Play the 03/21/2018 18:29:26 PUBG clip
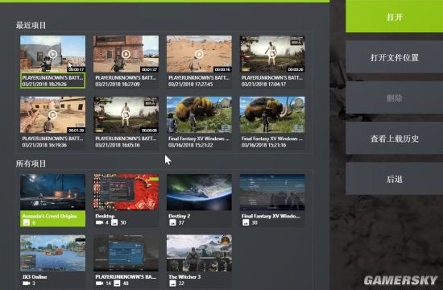Image resolution: width=443 pixels, height=290 pixels. coord(52,54)
